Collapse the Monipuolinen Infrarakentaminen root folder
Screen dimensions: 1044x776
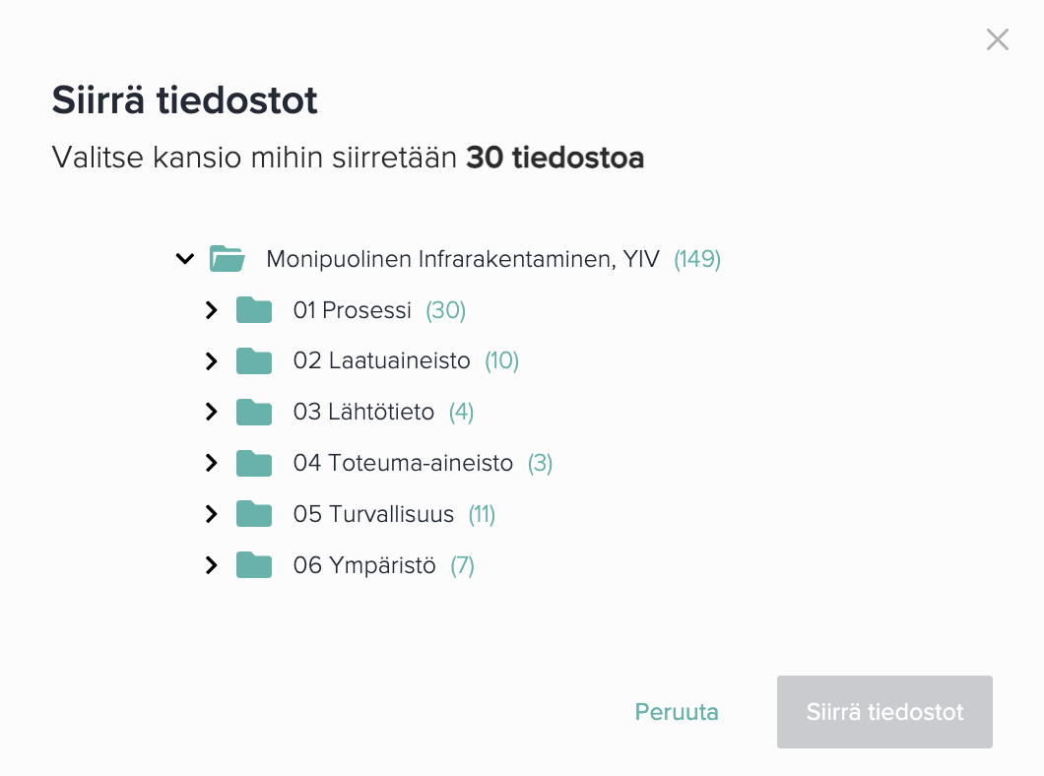(x=185, y=258)
